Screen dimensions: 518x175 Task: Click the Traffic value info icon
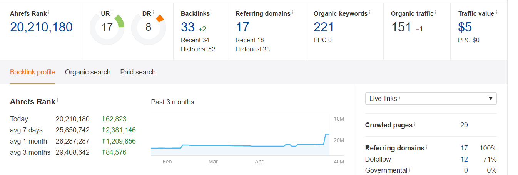(x=496, y=12)
